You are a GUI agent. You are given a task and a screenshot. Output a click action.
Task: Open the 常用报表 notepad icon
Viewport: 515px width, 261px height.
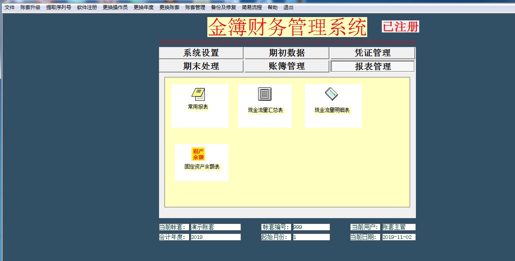pyautogui.click(x=198, y=94)
